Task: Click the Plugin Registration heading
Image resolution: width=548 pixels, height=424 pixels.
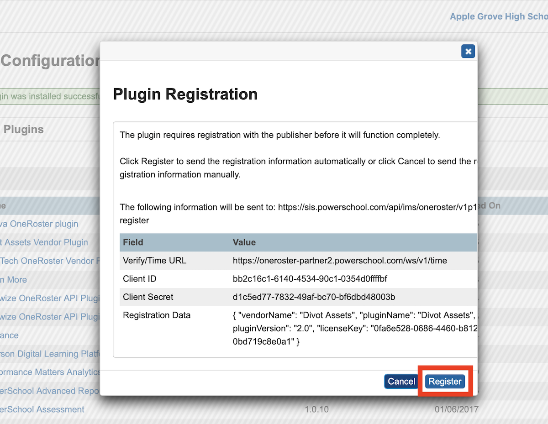Action: tap(185, 94)
